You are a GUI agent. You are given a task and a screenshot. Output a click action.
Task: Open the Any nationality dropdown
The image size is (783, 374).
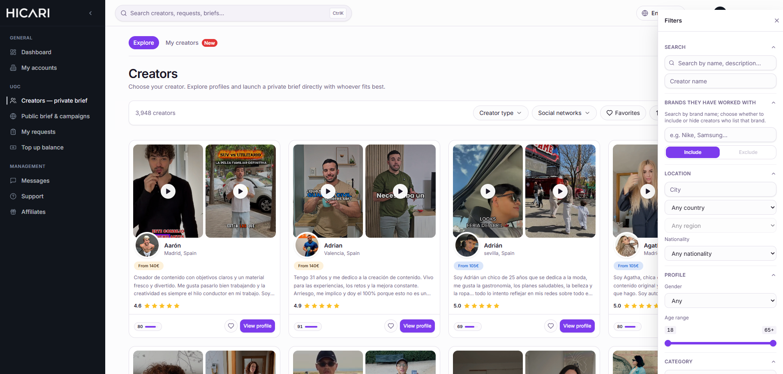click(720, 254)
